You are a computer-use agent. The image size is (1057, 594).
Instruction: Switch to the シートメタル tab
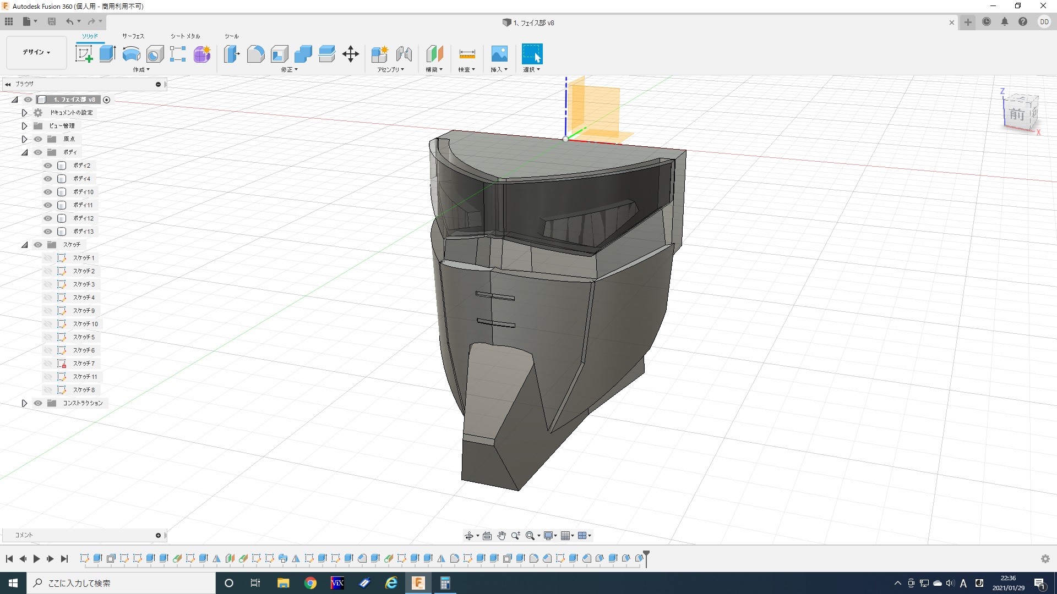coord(185,36)
